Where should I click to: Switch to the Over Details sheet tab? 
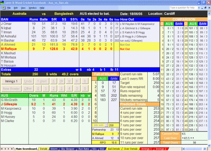131,149
